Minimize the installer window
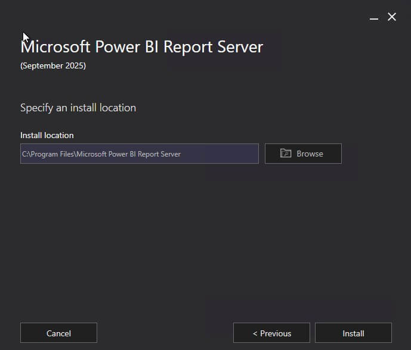Screen dimensions: 411x350 [374, 18]
